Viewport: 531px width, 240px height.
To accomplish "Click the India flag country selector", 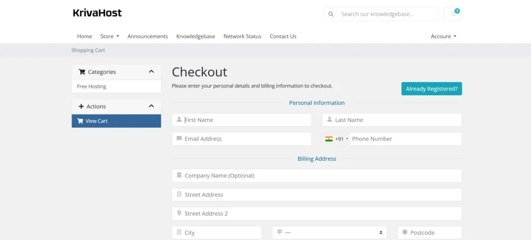I will (x=329, y=139).
